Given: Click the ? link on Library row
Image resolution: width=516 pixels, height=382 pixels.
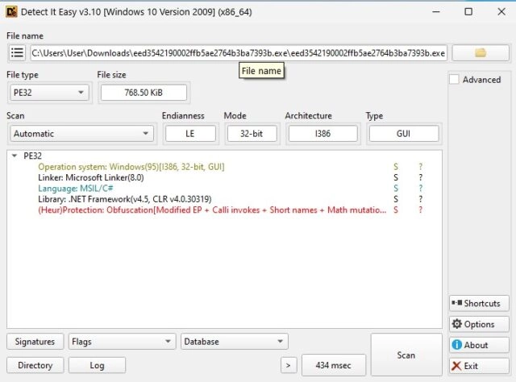Looking at the screenshot, I should (420, 199).
